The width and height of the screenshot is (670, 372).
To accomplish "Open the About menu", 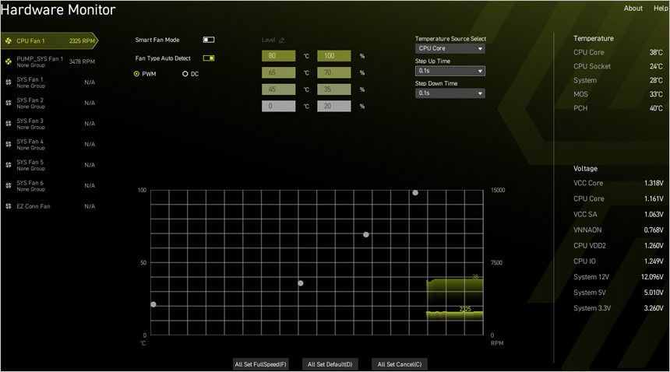I will [x=633, y=9].
